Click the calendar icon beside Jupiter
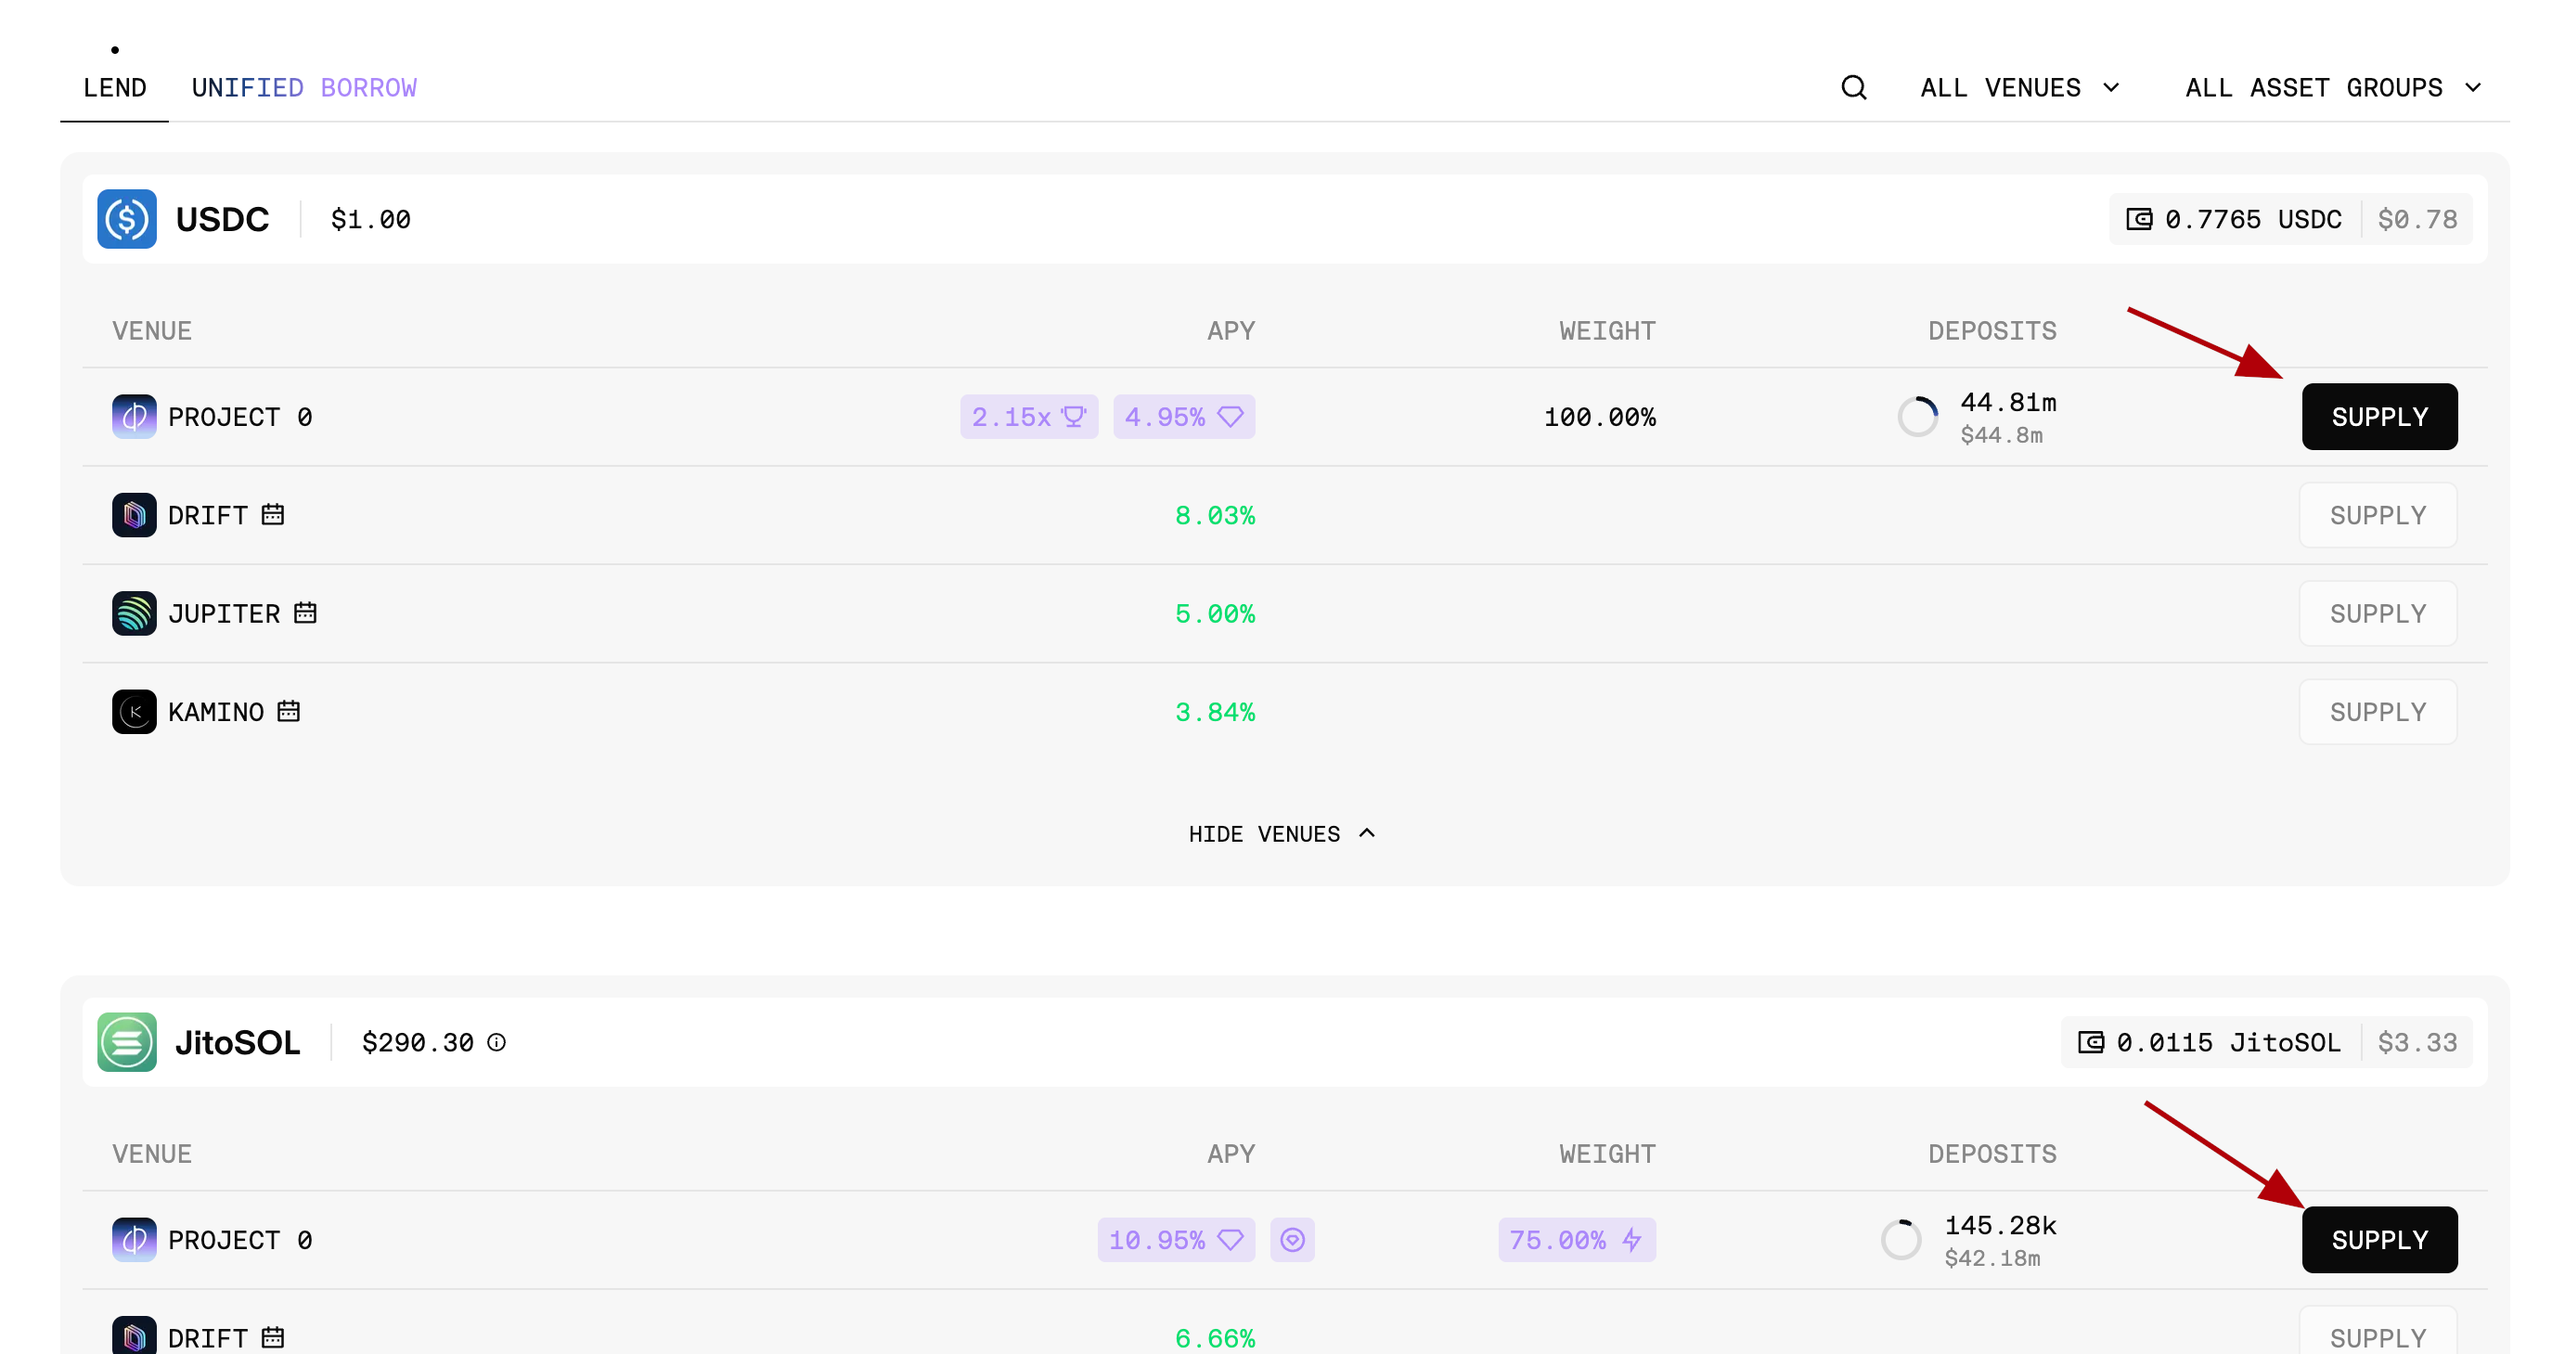Image resolution: width=2552 pixels, height=1354 pixels. tap(305, 613)
